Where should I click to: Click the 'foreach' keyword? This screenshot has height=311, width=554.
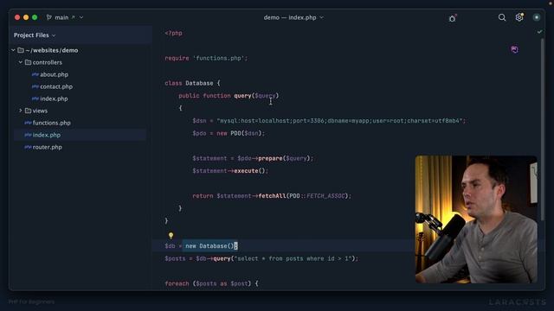(177, 284)
